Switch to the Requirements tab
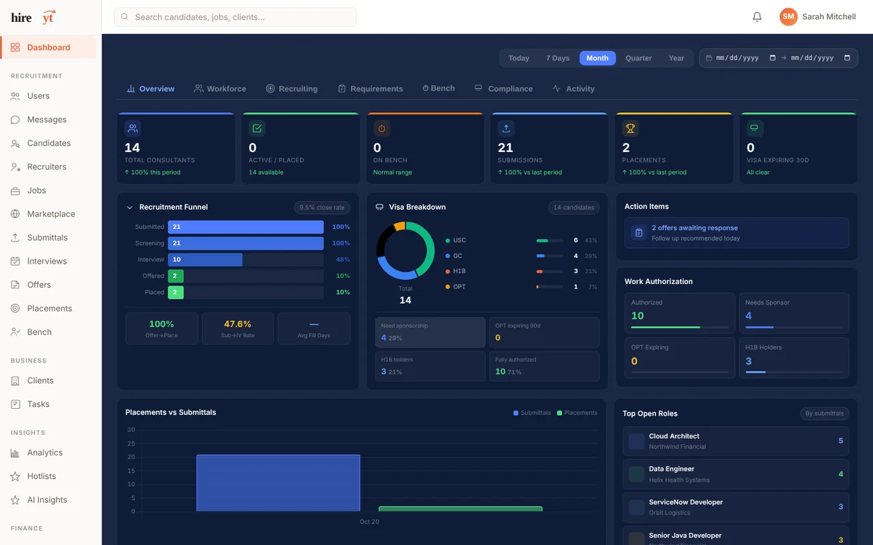This screenshot has width=873, height=545. click(x=370, y=89)
